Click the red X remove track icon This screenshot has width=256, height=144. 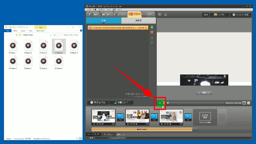click(152, 33)
